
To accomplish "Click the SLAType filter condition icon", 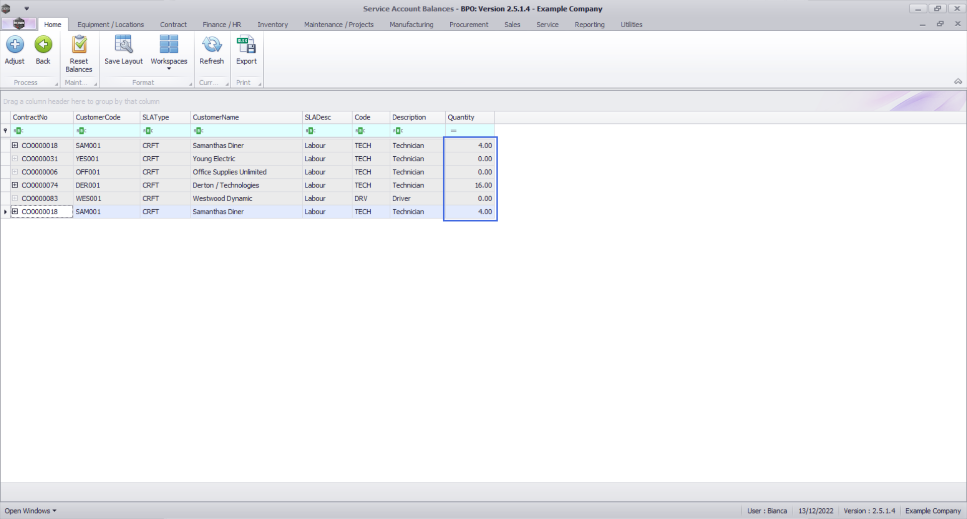I will point(148,131).
